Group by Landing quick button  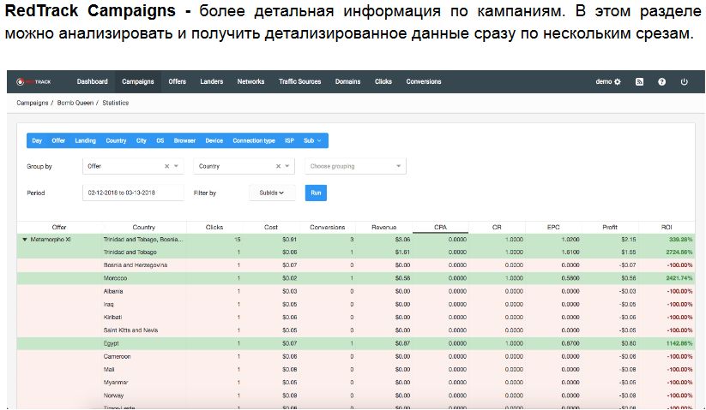(x=86, y=140)
